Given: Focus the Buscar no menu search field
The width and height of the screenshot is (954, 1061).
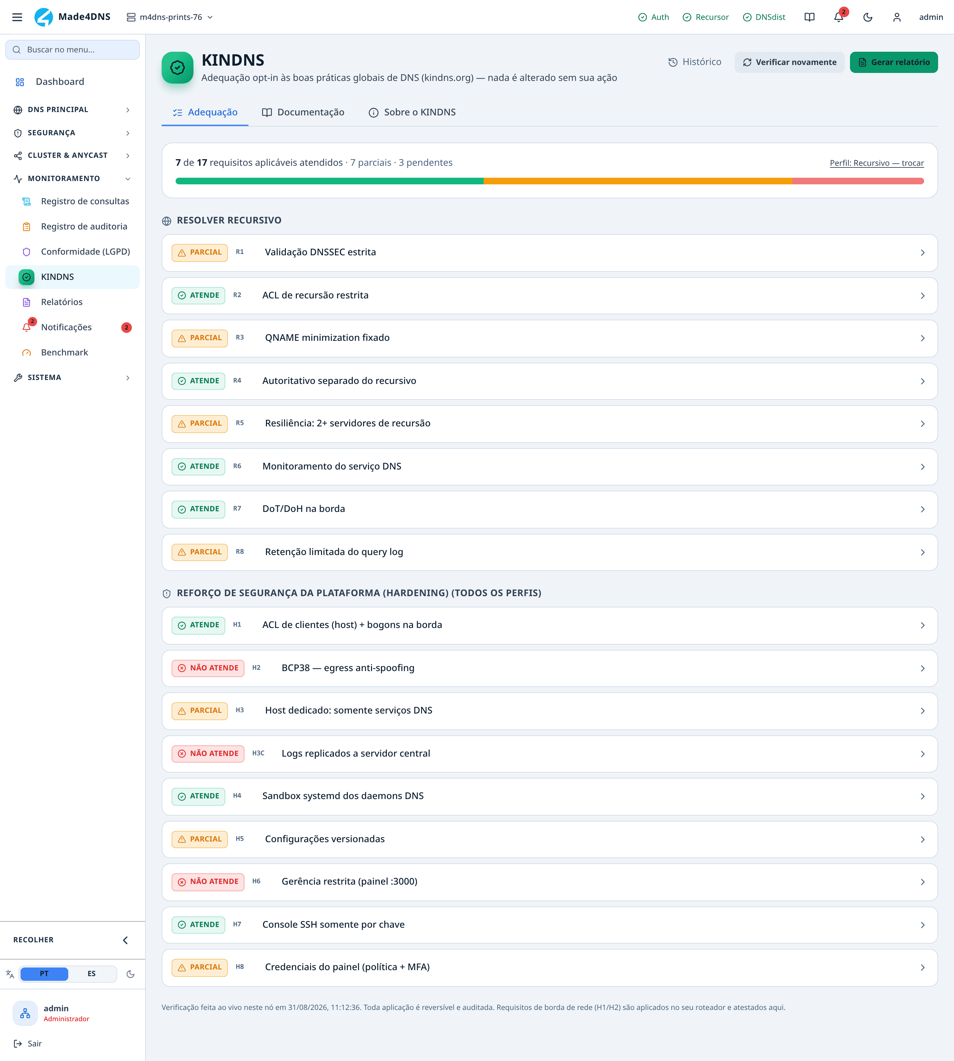Looking at the screenshot, I should tap(72, 50).
